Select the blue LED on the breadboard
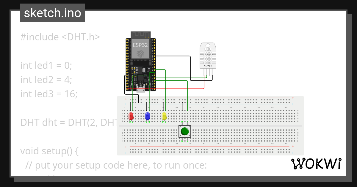 coord(147,116)
